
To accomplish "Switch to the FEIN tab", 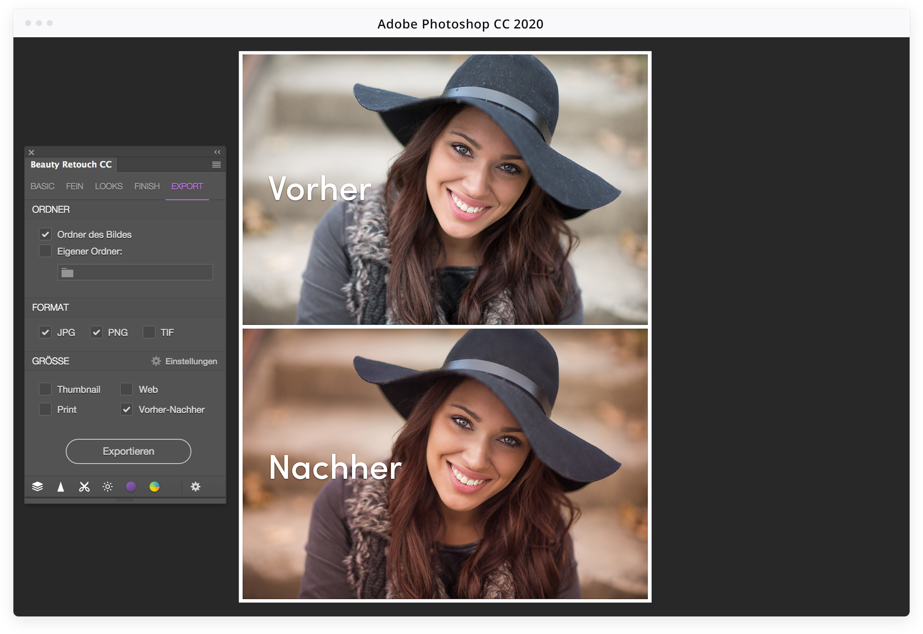I will pos(75,186).
